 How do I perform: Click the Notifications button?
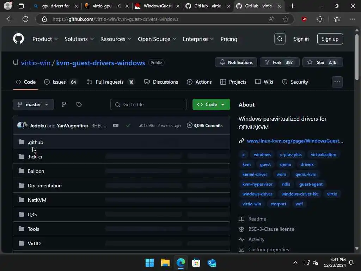point(236,62)
